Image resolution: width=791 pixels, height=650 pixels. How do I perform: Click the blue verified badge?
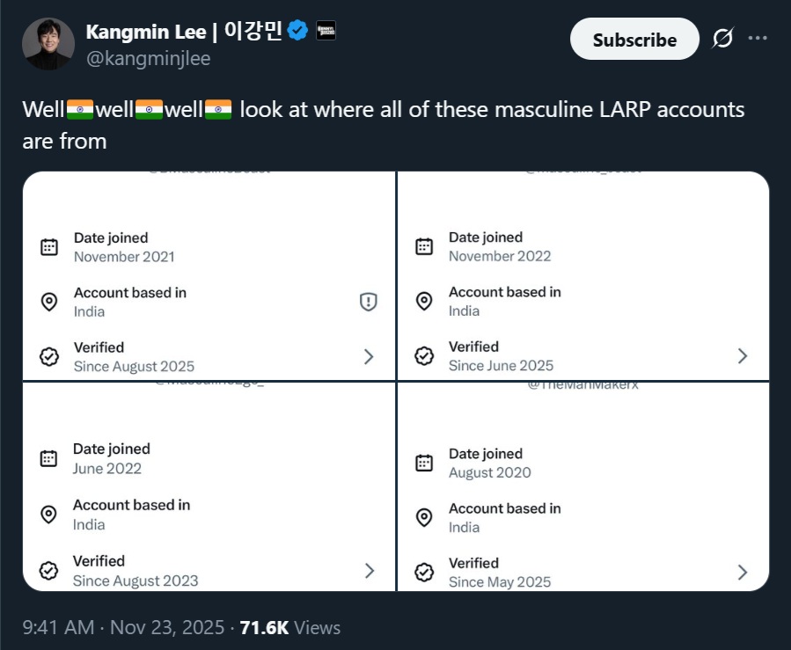(298, 31)
